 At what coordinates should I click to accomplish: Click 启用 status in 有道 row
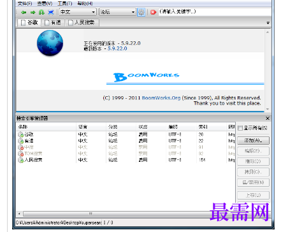click(143, 141)
